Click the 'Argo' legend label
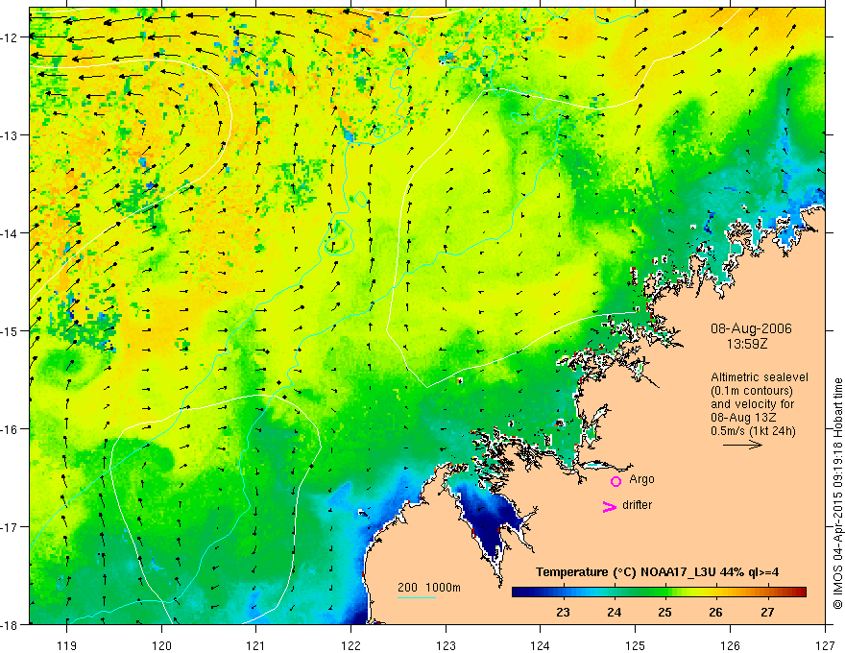 tap(641, 479)
